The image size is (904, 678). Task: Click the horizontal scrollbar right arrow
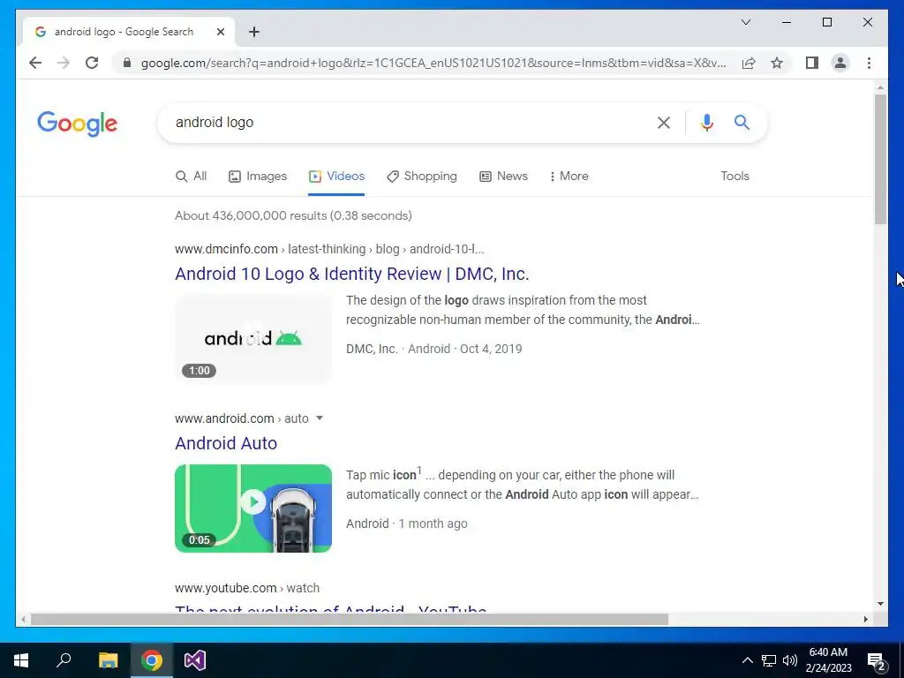865,619
